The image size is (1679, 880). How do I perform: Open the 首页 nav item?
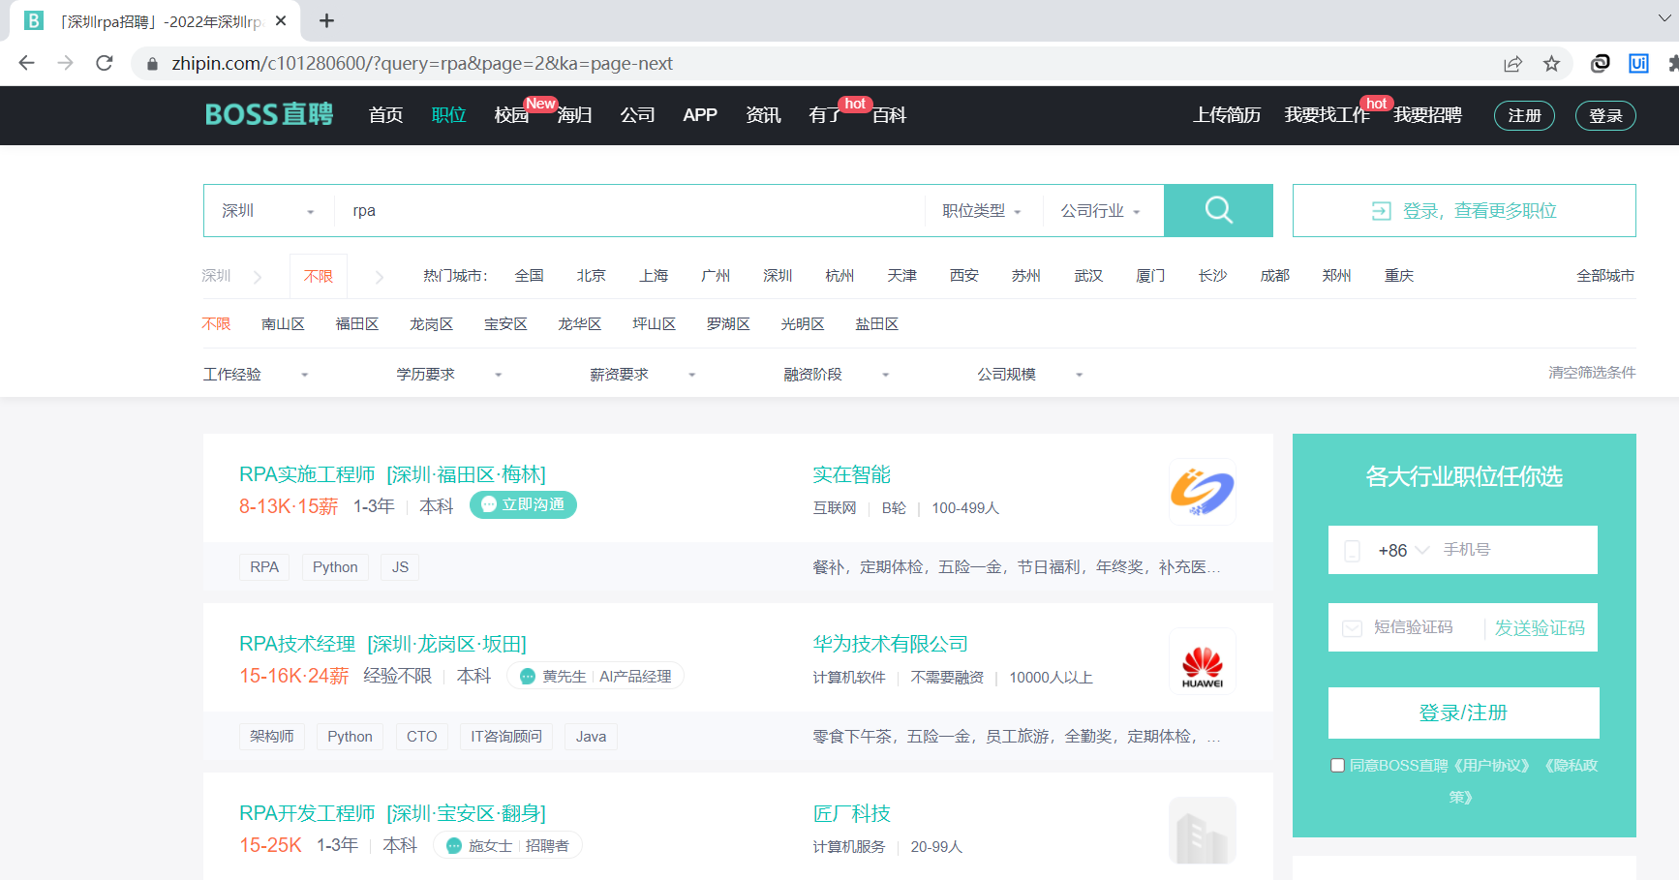[x=385, y=115]
